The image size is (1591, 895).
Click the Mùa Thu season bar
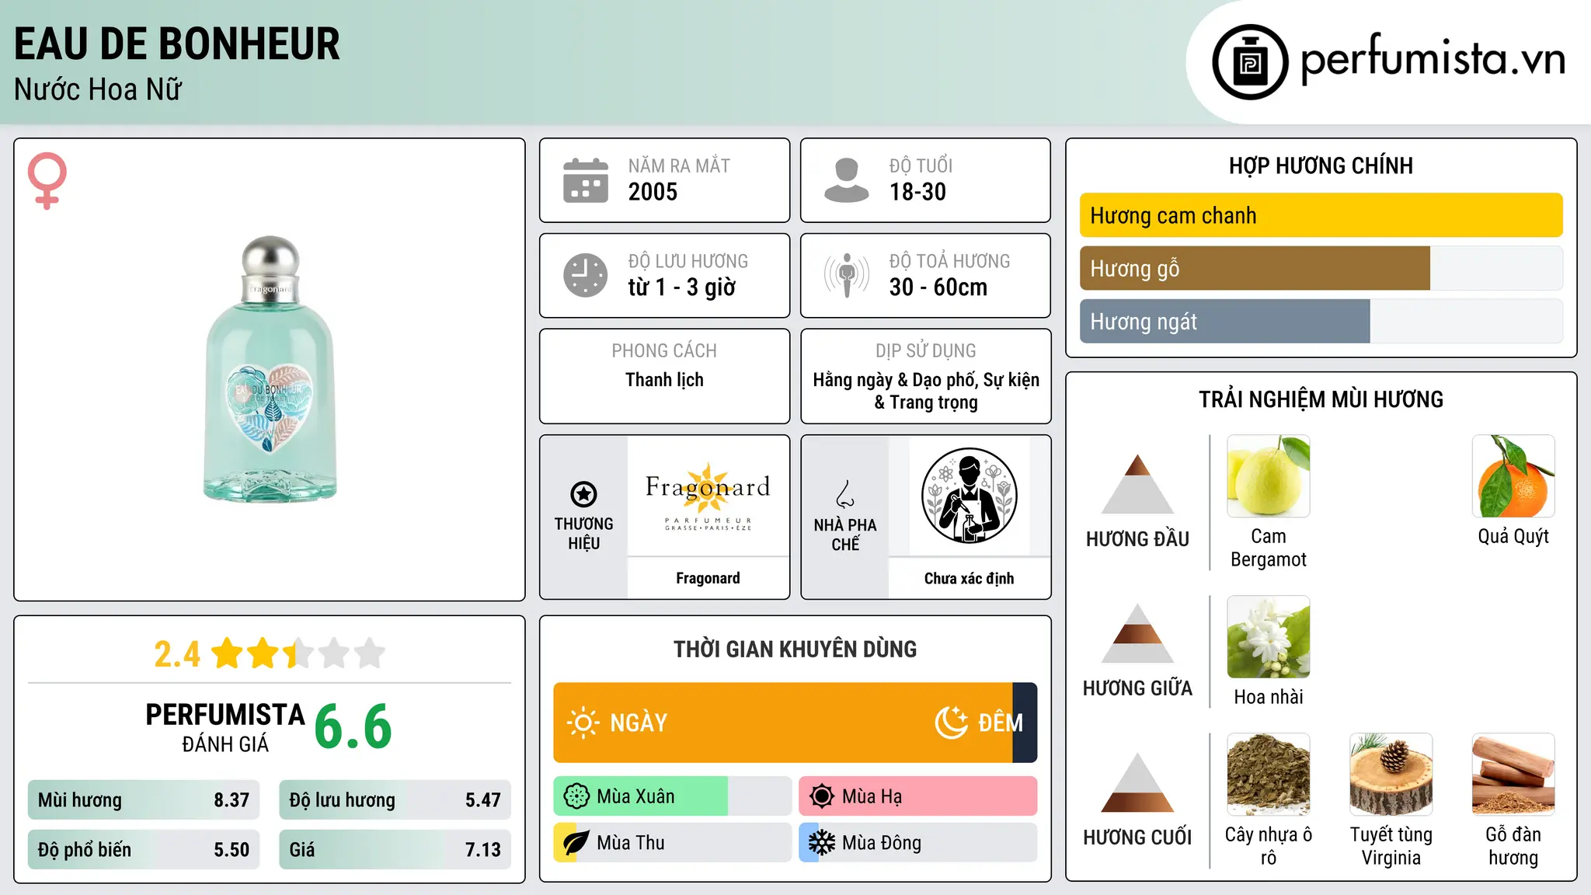tap(673, 843)
